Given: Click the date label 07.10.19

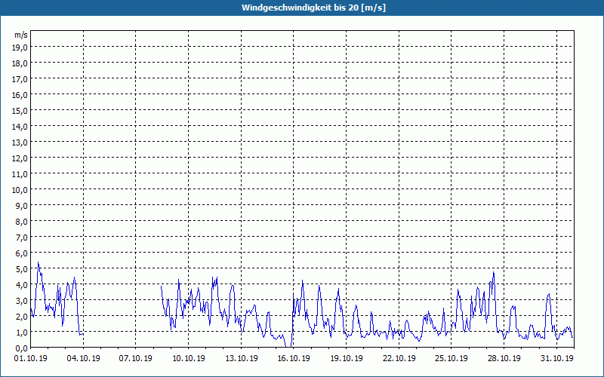Looking at the screenshot, I should pos(136,359).
